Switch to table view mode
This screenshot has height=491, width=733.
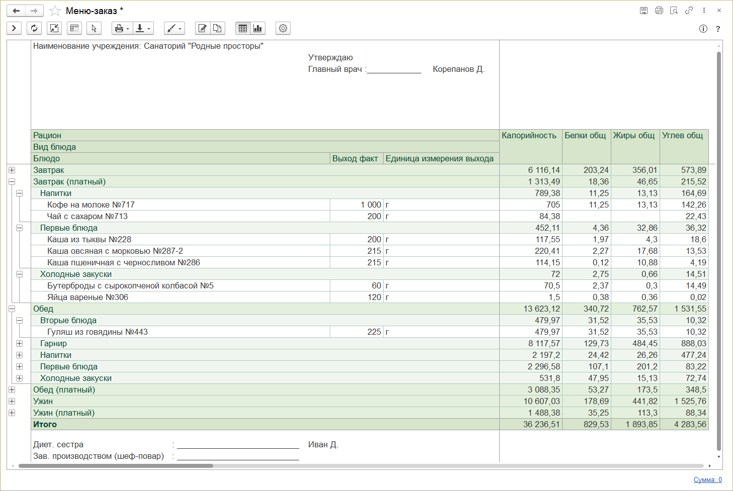(243, 28)
